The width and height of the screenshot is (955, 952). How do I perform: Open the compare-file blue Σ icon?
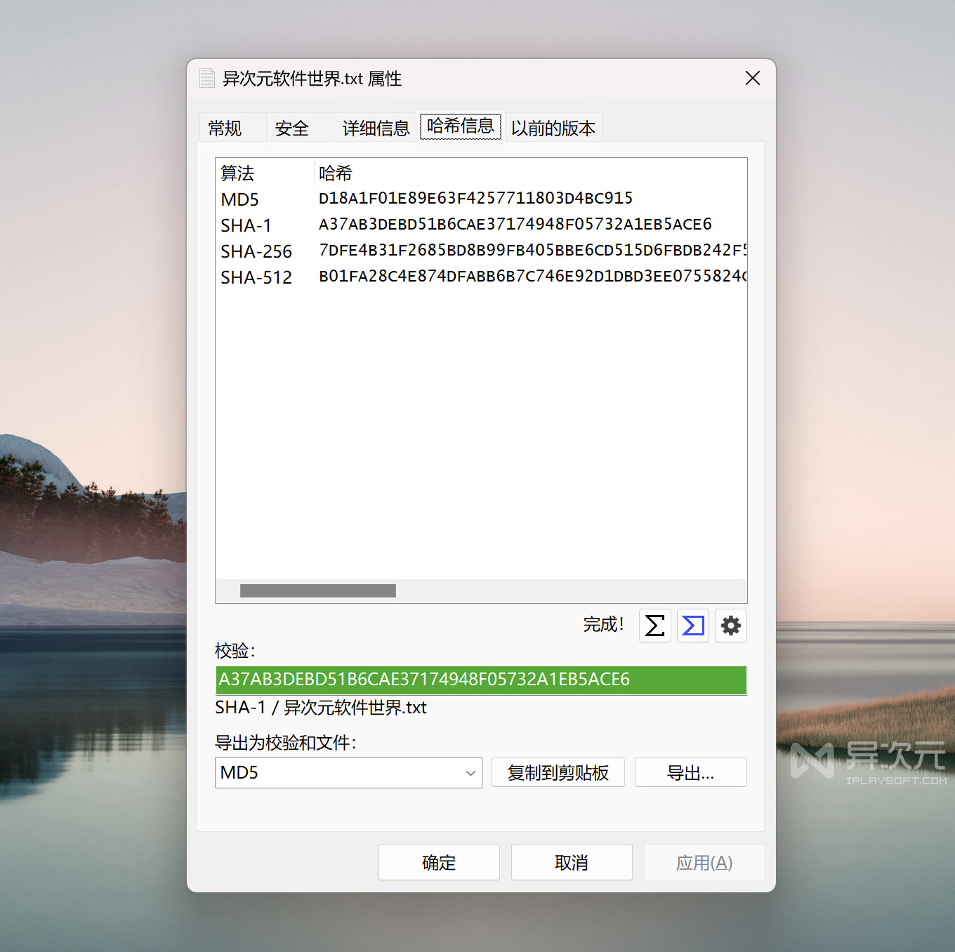[x=692, y=626]
